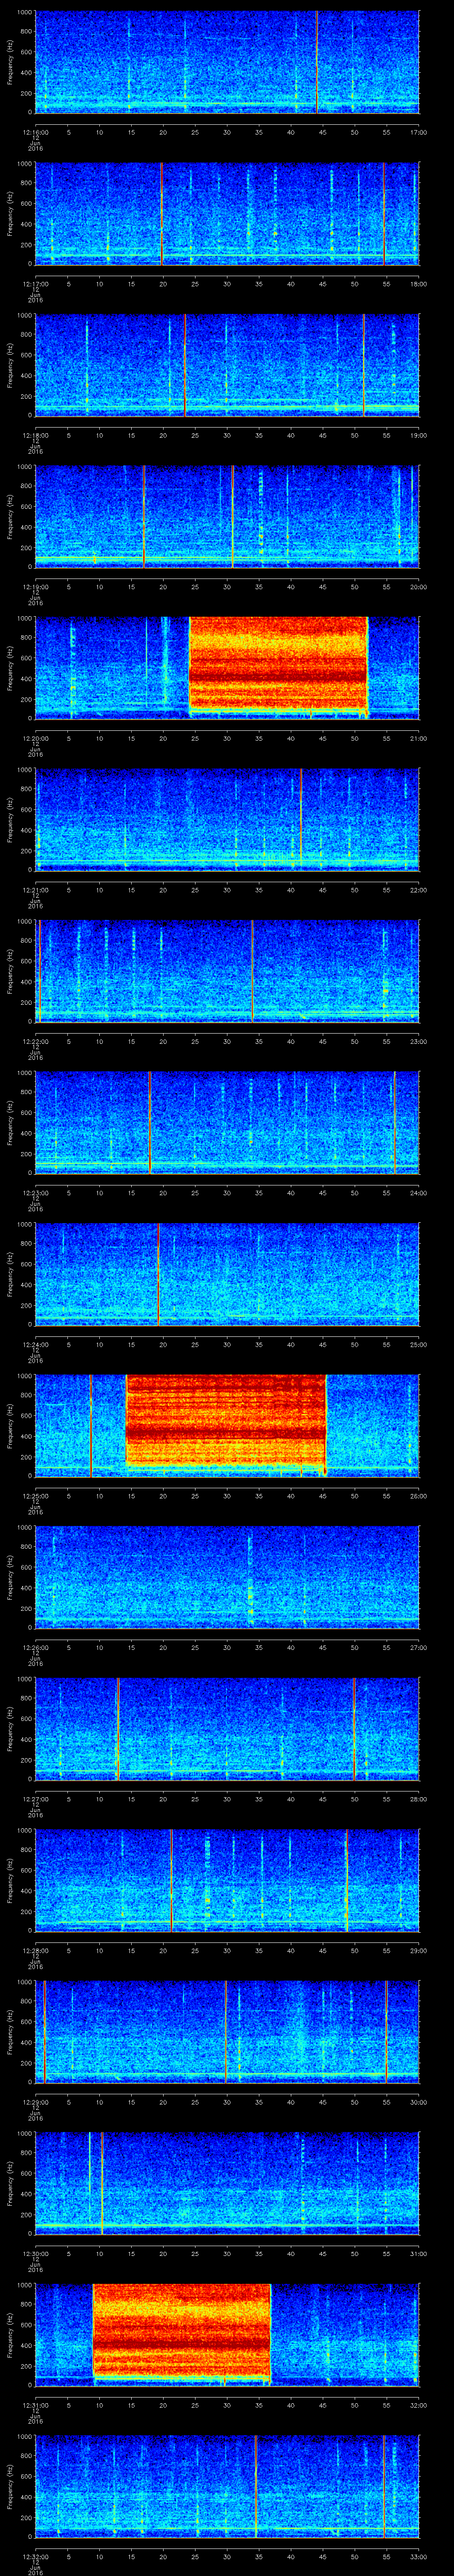Screen dimensions: 454x2576
Task: Click the loud broadband event in the 12:31:00 spectrogram
Action: coord(182,2330)
